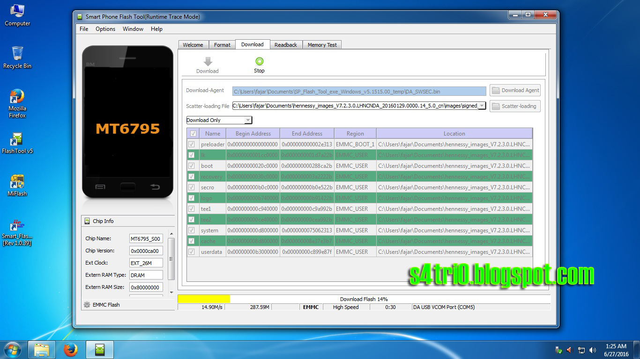Toggle the recovery row checkbox

tap(192, 177)
